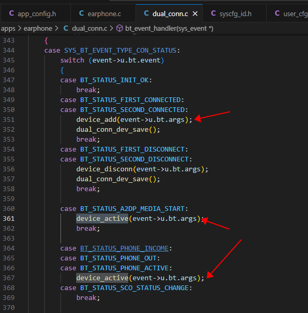Click line number 344 in the gutter

click(x=8, y=51)
